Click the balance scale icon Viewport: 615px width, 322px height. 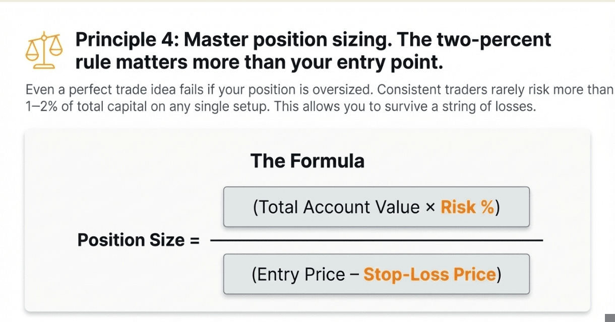(x=44, y=50)
